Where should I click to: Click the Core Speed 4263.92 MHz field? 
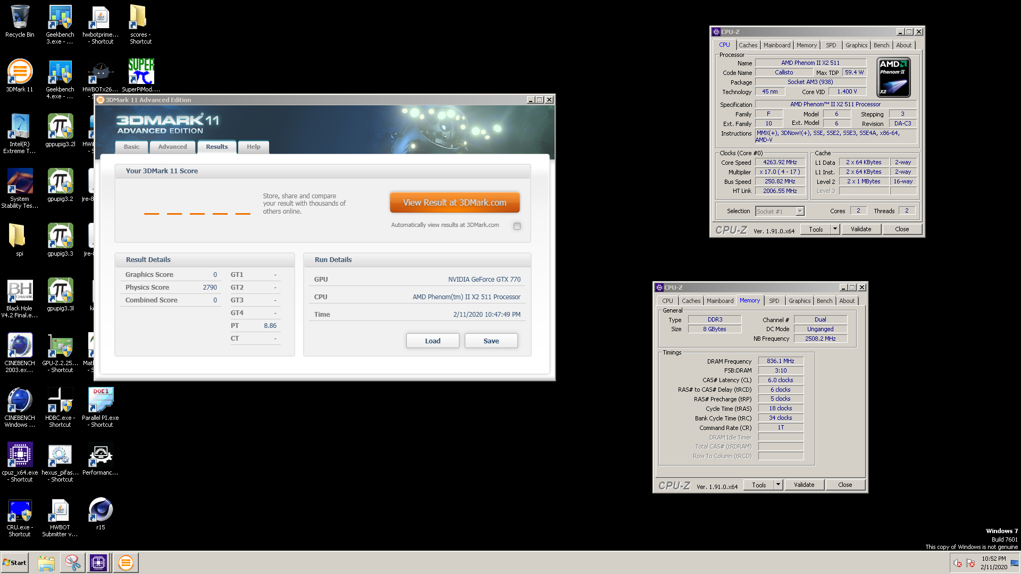click(780, 162)
